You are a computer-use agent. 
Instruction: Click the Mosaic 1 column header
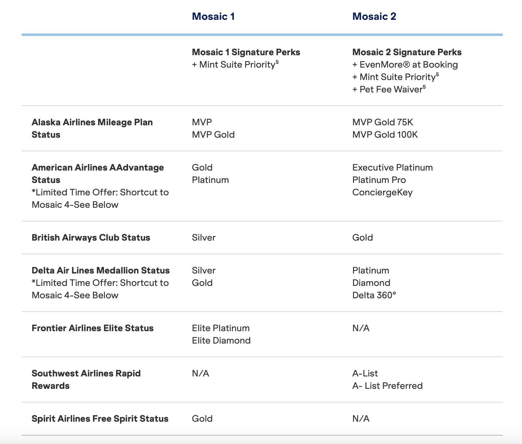[213, 16]
